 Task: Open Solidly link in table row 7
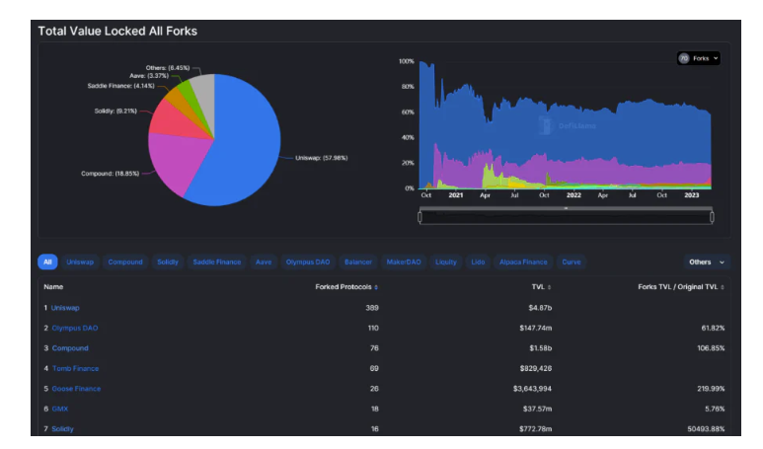pos(63,429)
